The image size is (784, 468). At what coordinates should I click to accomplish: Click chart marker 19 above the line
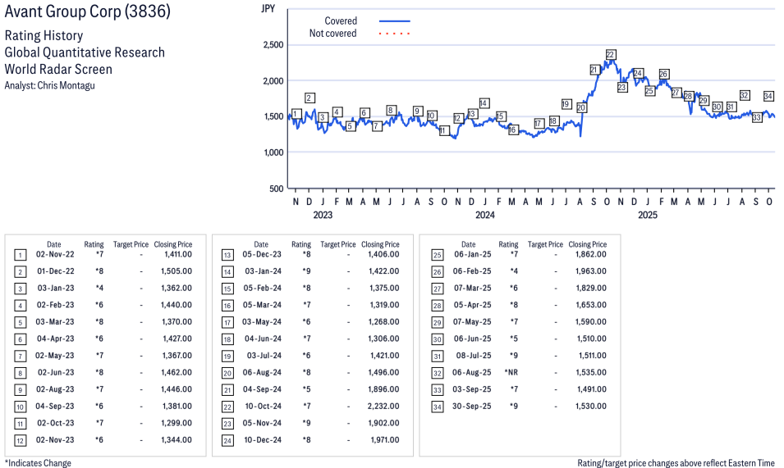click(x=566, y=104)
